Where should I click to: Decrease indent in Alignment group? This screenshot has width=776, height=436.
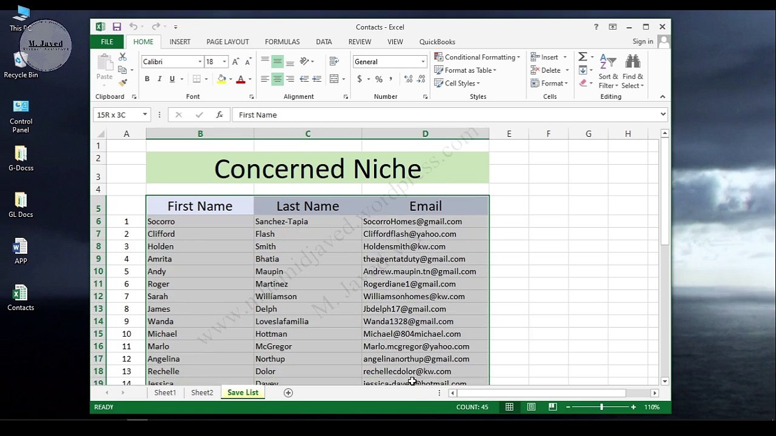click(x=304, y=79)
